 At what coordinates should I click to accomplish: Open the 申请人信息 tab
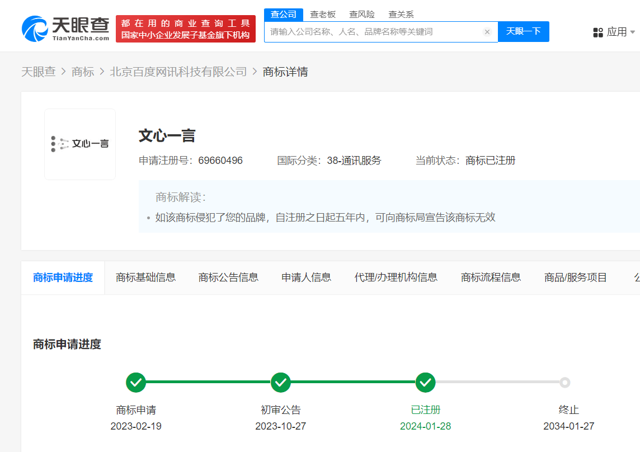pyautogui.click(x=305, y=277)
